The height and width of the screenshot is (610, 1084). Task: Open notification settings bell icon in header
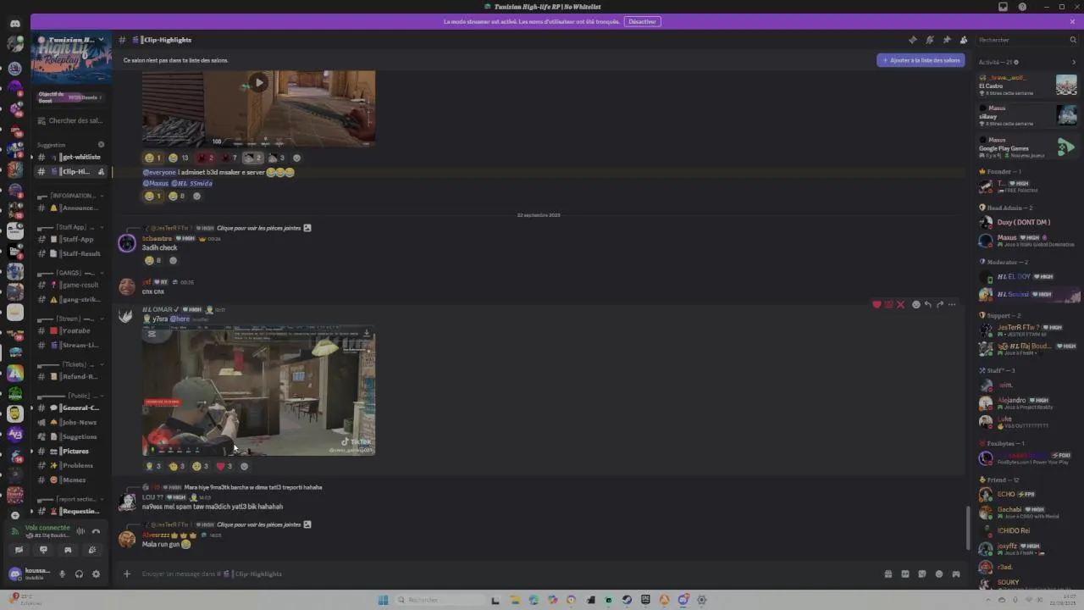[x=929, y=40]
